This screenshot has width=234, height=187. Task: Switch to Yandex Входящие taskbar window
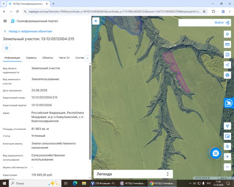coord(104,183)
